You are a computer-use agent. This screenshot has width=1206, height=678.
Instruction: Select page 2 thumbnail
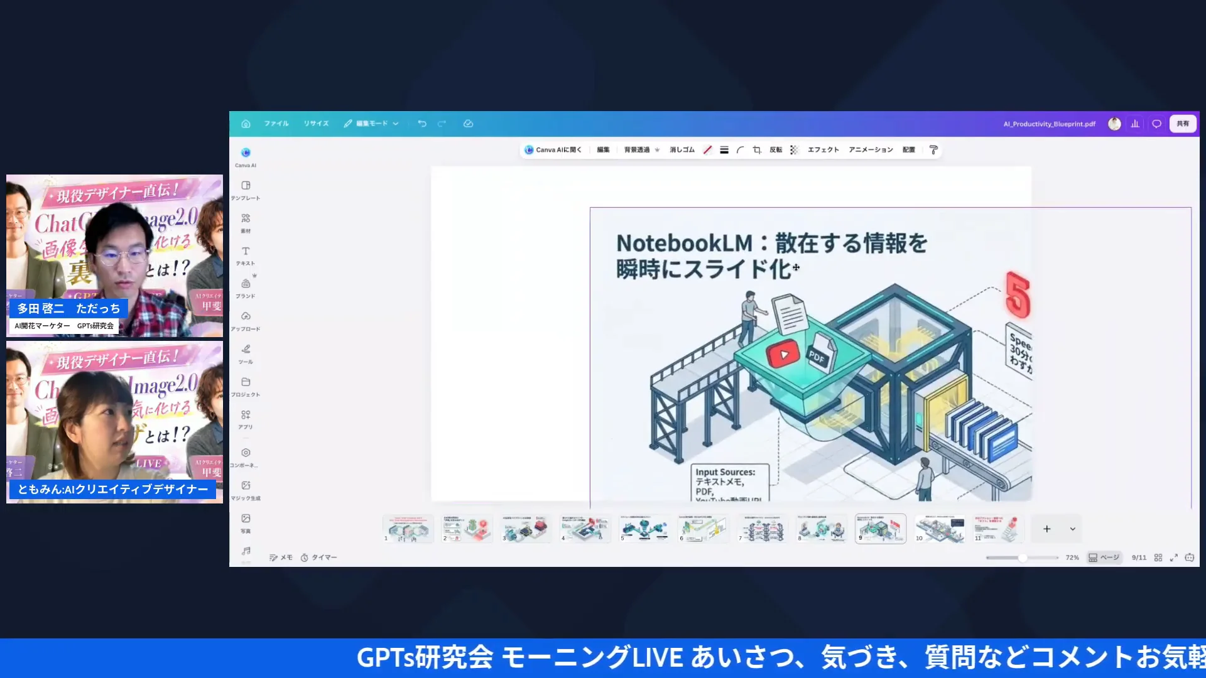pos(467,529)
